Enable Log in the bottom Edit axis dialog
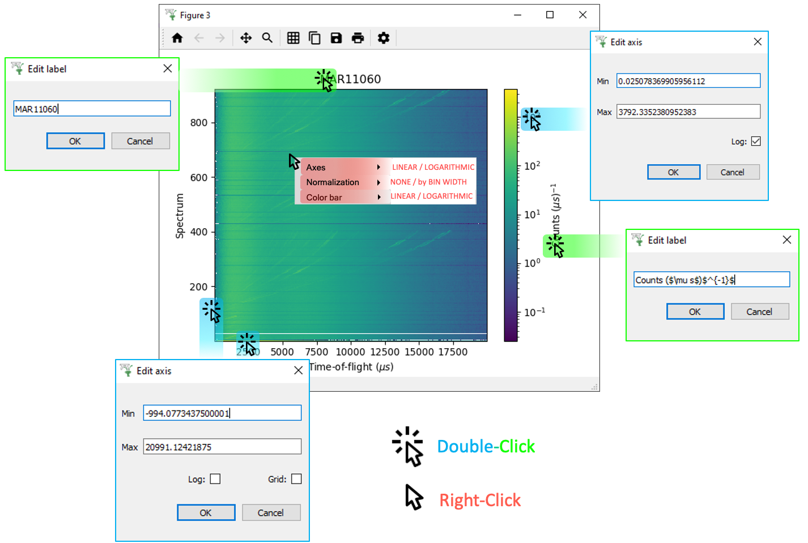Screen dimensions: 808x543 [x=215, y=478]
